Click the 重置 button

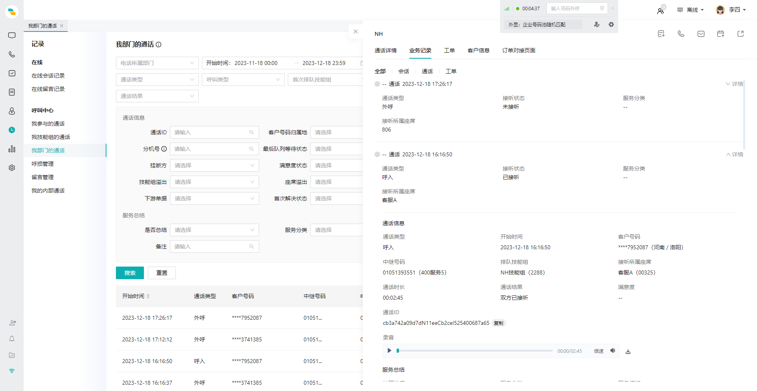click(162, 273)
